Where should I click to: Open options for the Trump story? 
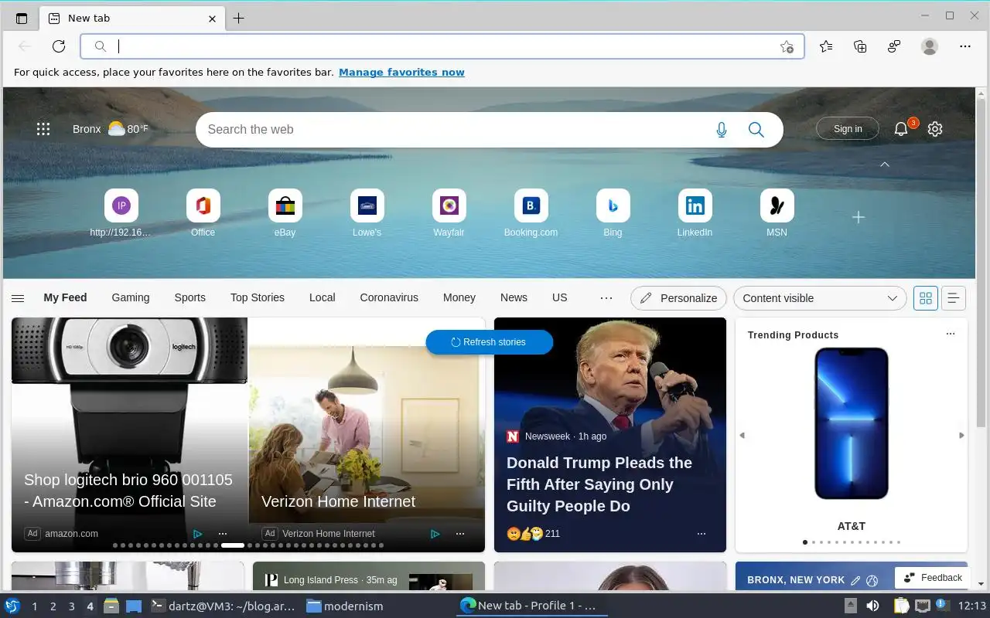702,534
